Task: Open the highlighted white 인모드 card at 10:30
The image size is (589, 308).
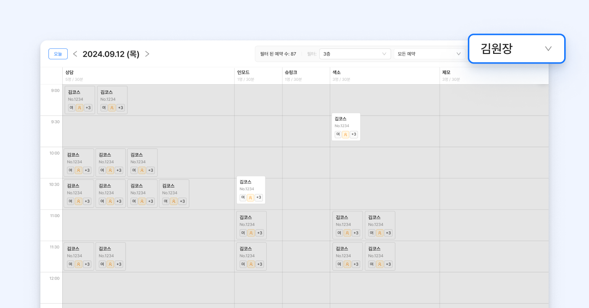Action: click(251, 190)
